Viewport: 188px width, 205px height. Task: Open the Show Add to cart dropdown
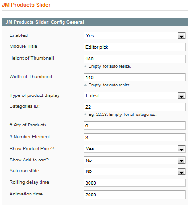(135, 160)
